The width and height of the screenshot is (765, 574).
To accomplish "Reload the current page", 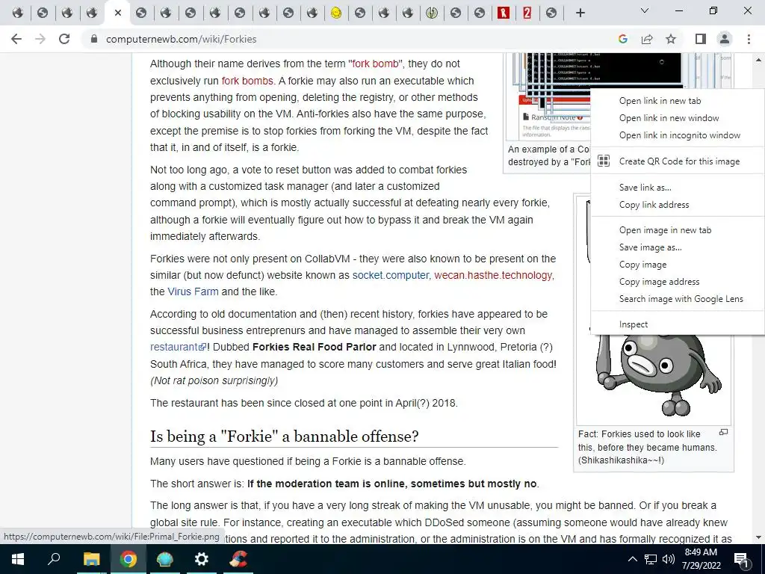I will pyautogui.click(x=64, y=39).
